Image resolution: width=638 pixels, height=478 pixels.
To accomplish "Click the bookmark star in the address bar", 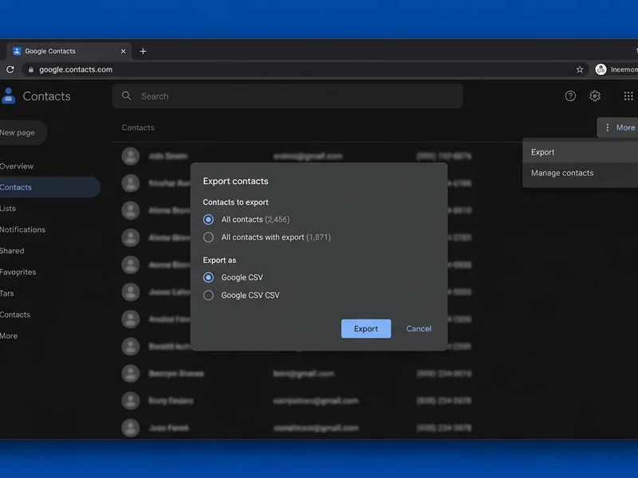I will (x=580, y=69).
